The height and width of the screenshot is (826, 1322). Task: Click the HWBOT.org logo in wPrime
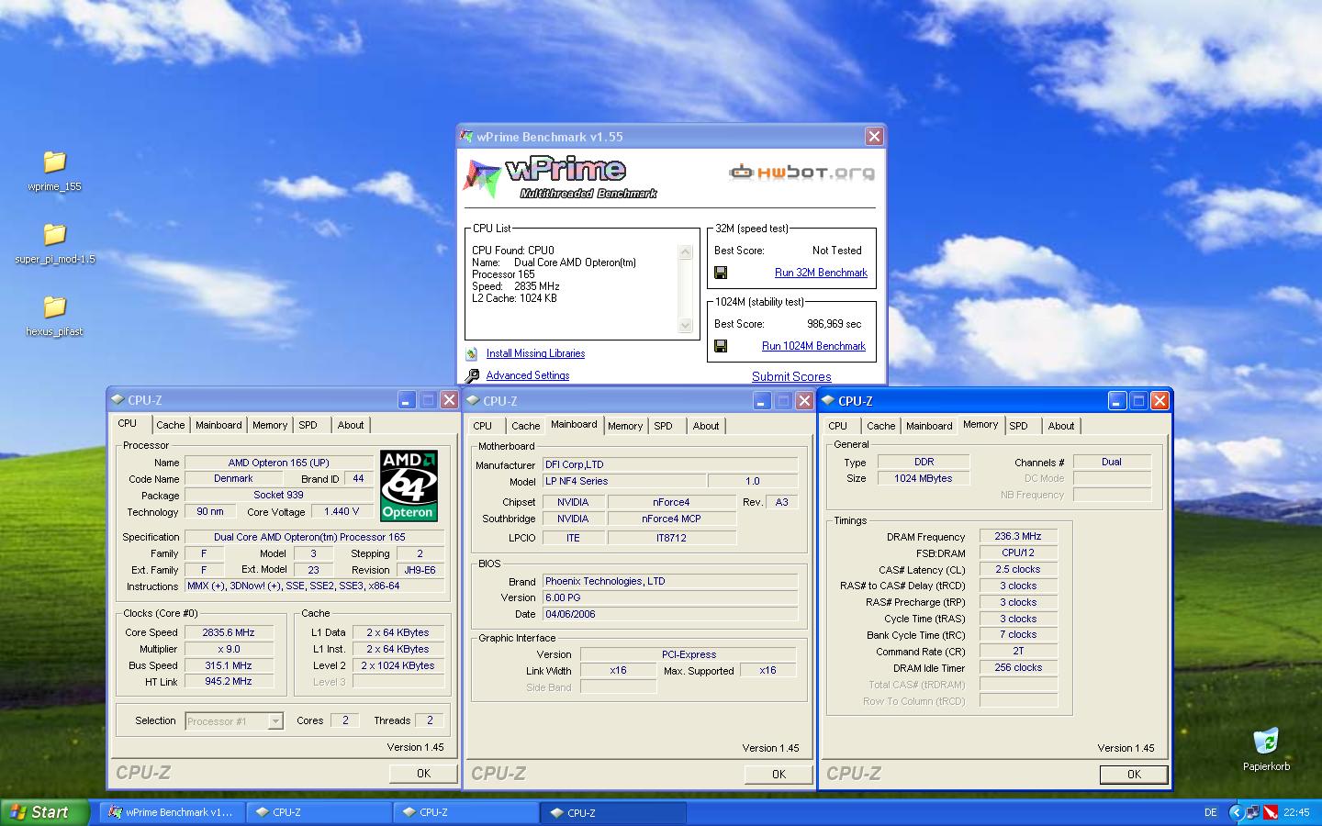[801, 172]
